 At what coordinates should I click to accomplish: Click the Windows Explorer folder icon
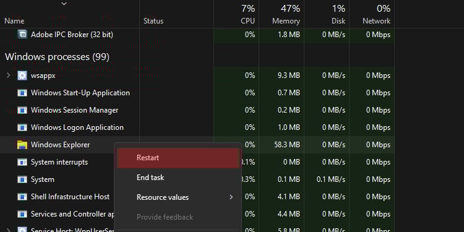click(x=22, y=145)
